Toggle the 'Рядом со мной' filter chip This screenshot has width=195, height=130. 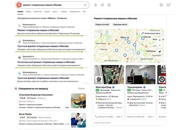tap(102, 24)
